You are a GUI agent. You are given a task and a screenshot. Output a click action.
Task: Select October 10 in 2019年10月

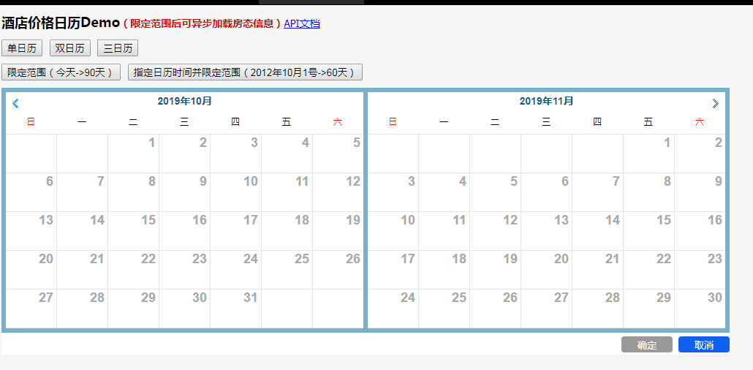236,193
